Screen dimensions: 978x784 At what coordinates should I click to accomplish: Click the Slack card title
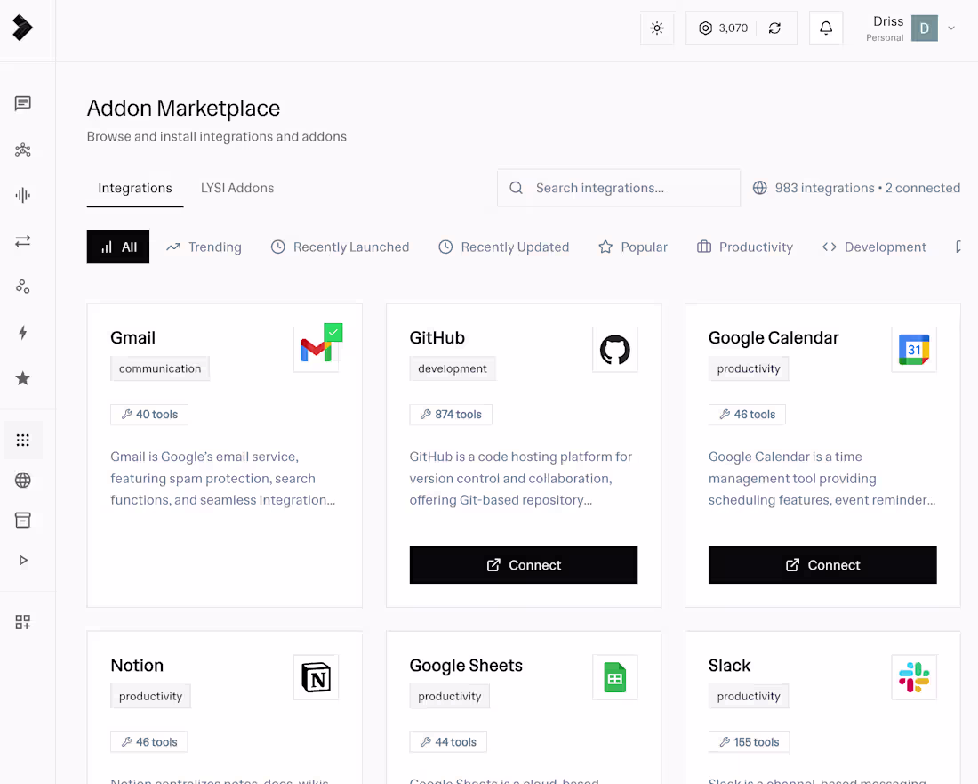tap(729, 666)
